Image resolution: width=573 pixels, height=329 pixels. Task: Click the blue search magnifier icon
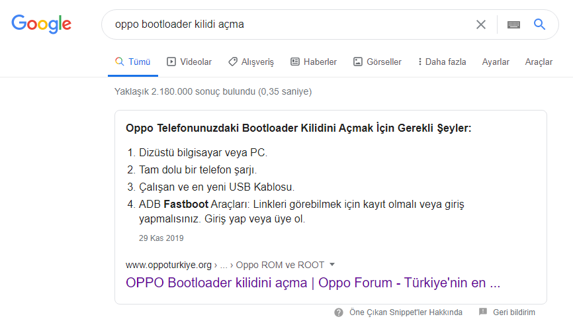click(x=539, y=24)
